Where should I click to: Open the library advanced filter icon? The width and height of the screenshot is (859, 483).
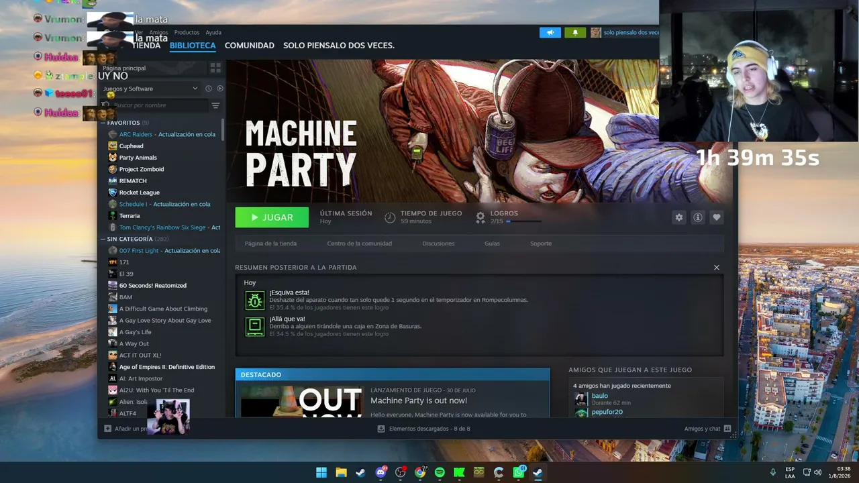(x=215, y=105)
